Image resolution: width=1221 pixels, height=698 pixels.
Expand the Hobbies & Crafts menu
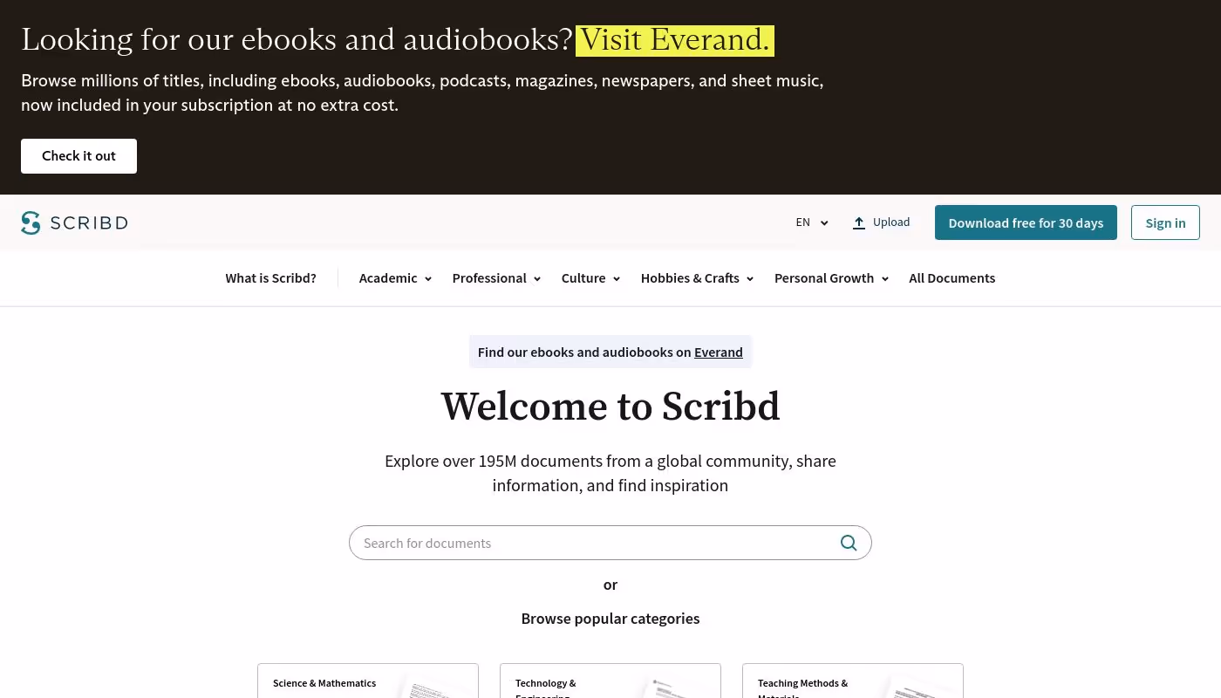pyautogui.click(x=697, y=278)
